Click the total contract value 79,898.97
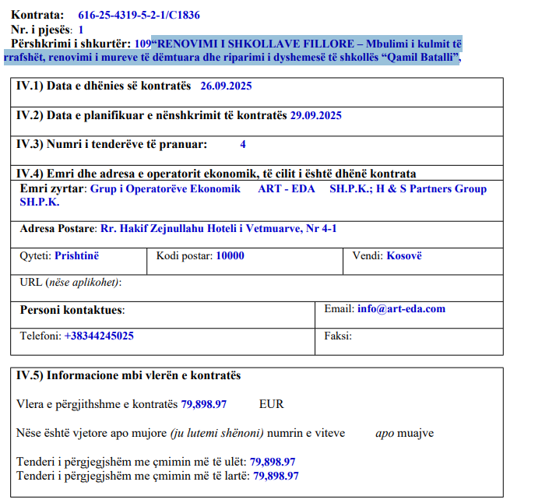 coord(203,404)
